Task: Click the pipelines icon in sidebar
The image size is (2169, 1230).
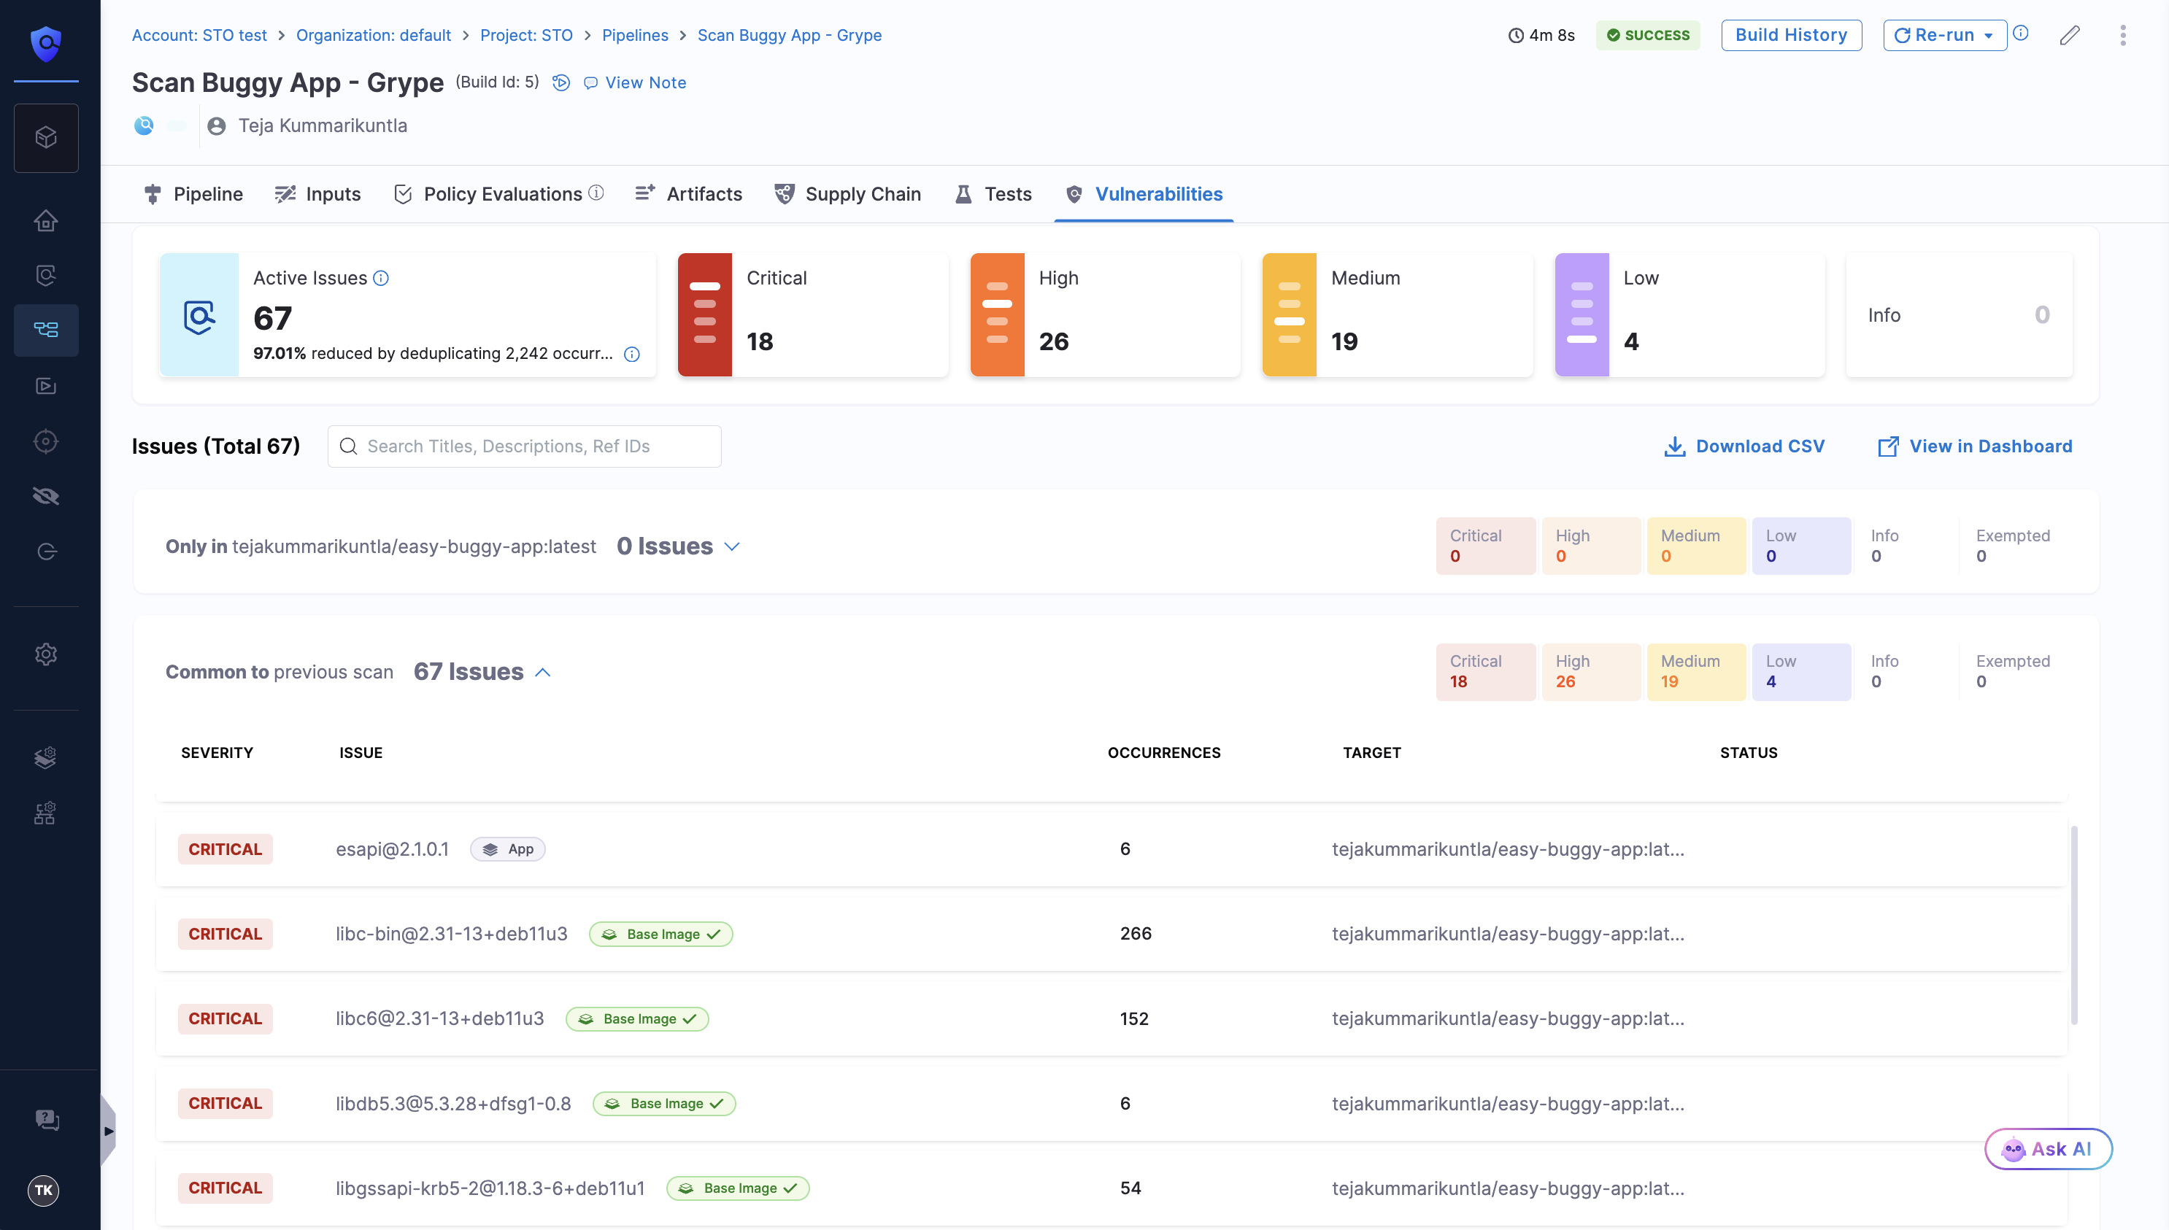Action: pyautogui.click(x=46, y=330)
